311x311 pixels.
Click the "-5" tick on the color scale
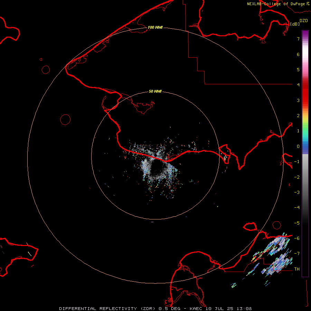(x=297, y=223)
